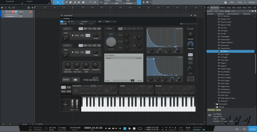This screenshot has height=132, width=257.
Task: Toggle record arm on Track 1
Action: coord(13,12)
